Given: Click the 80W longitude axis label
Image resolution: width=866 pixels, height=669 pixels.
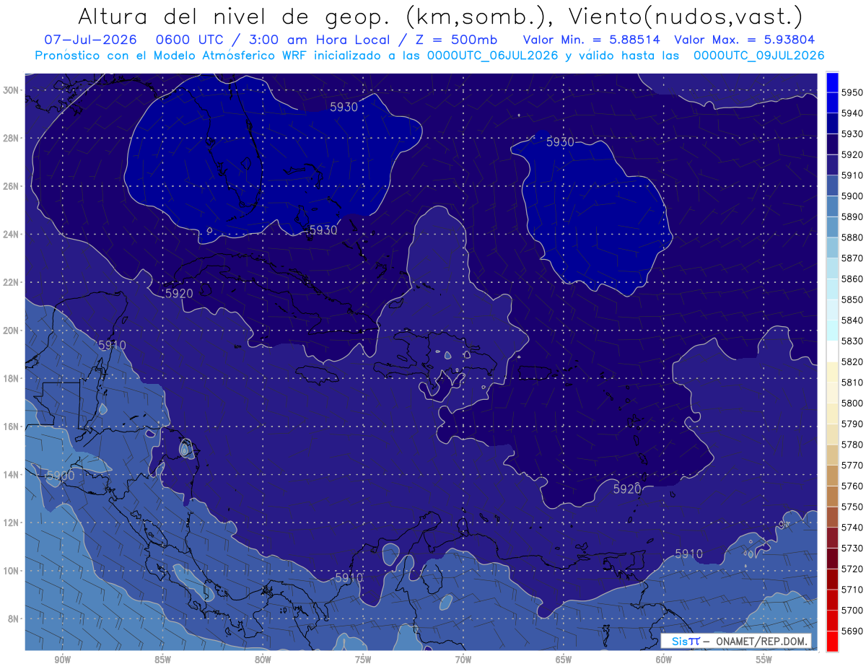Looking at the screenshot, I should (x=263, y=660).
